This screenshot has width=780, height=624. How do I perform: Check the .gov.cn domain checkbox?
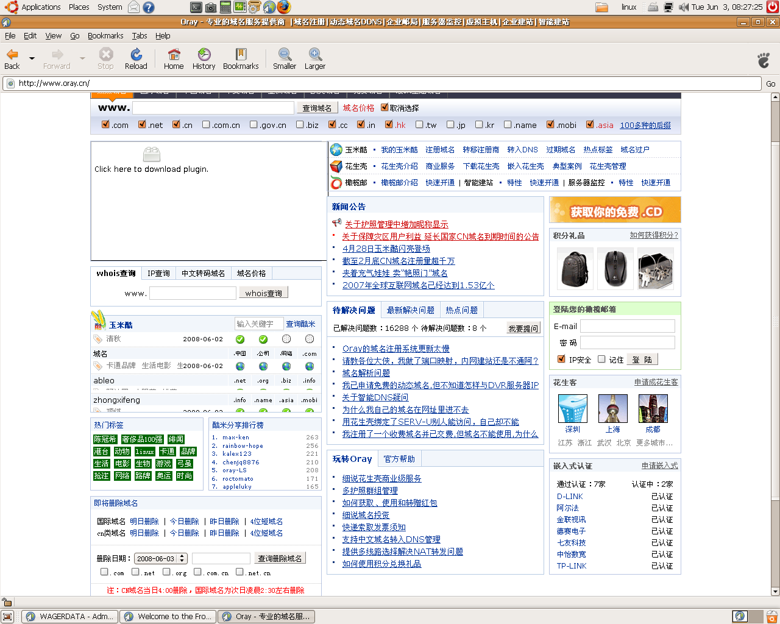(x=253, y=124)
